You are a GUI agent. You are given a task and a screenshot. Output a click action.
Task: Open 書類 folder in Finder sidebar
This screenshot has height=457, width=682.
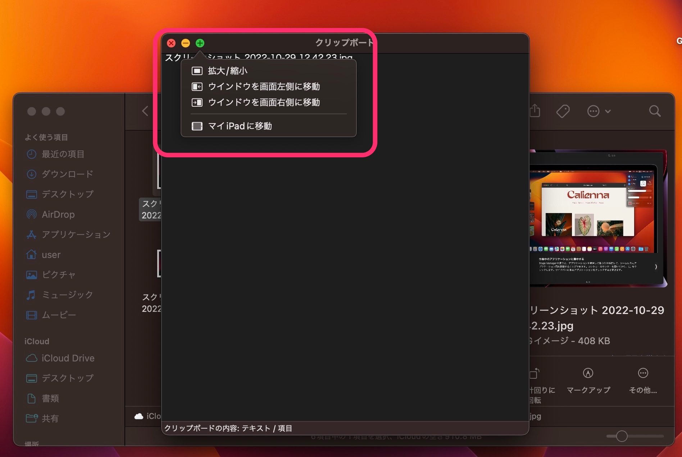(42, 398)
